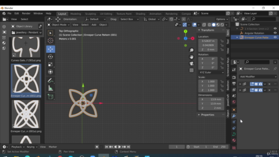Lock the Scale X value
Screen dimensions: 279x157
coord(222,82)
